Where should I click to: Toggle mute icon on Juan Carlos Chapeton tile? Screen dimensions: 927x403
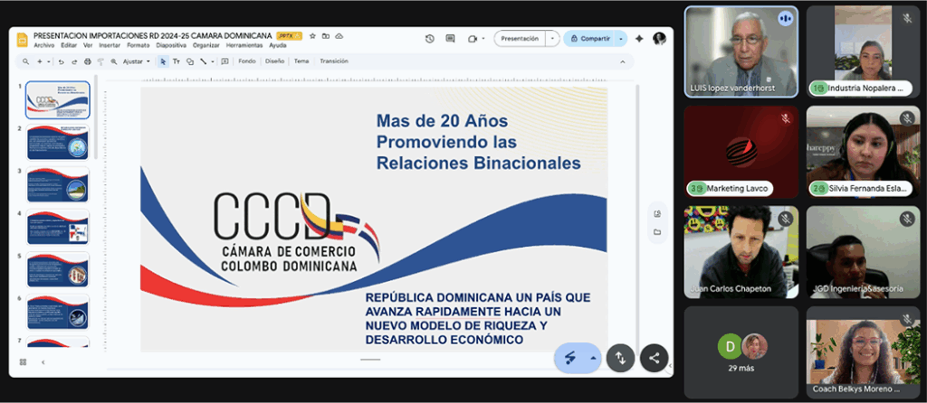(785, 219)
